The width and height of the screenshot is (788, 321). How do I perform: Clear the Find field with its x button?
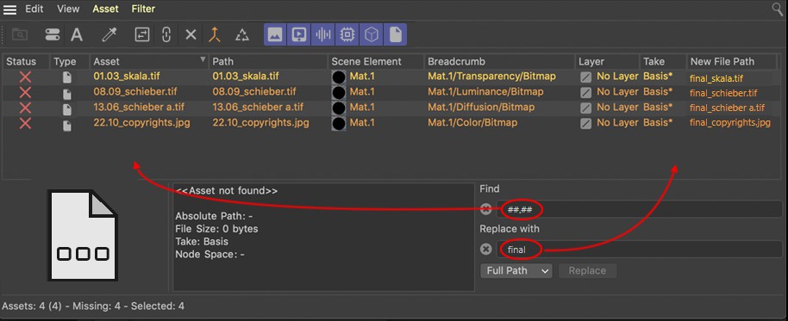(486, 209)
